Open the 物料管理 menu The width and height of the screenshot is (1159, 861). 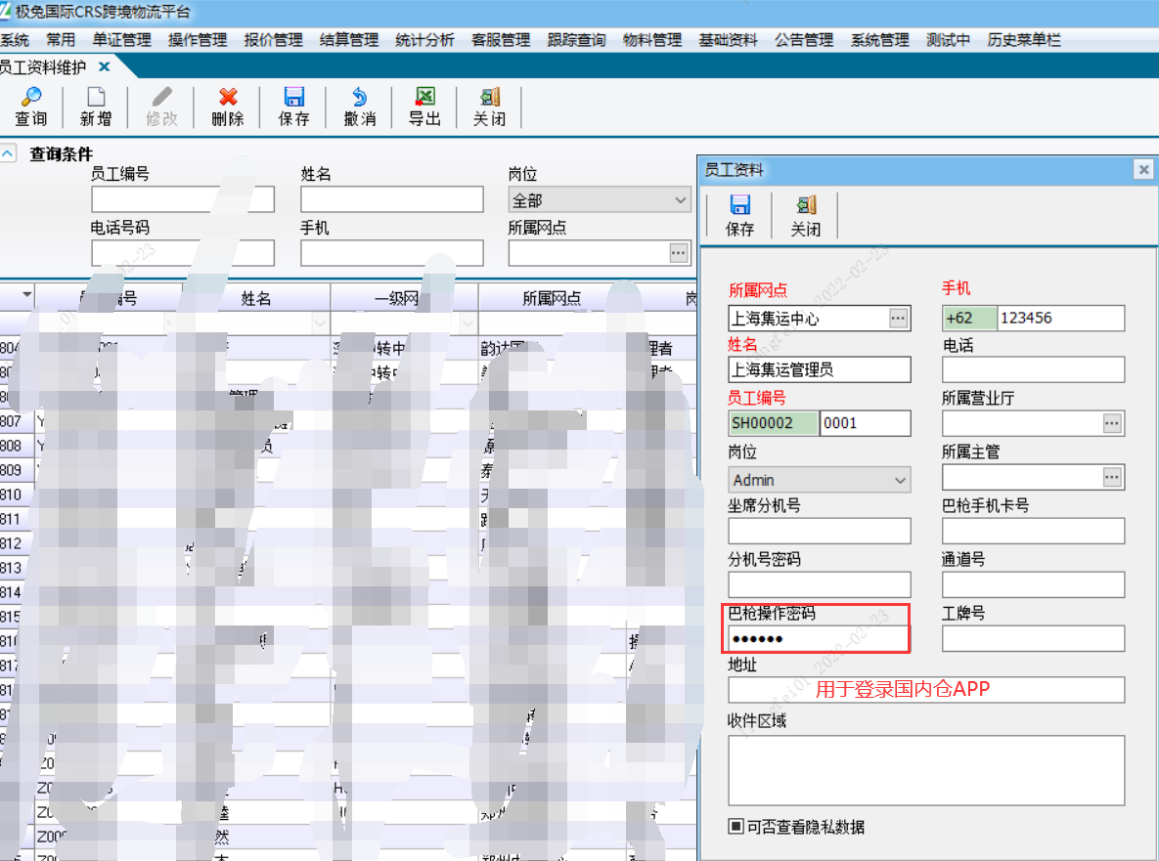tap(652, 40)
